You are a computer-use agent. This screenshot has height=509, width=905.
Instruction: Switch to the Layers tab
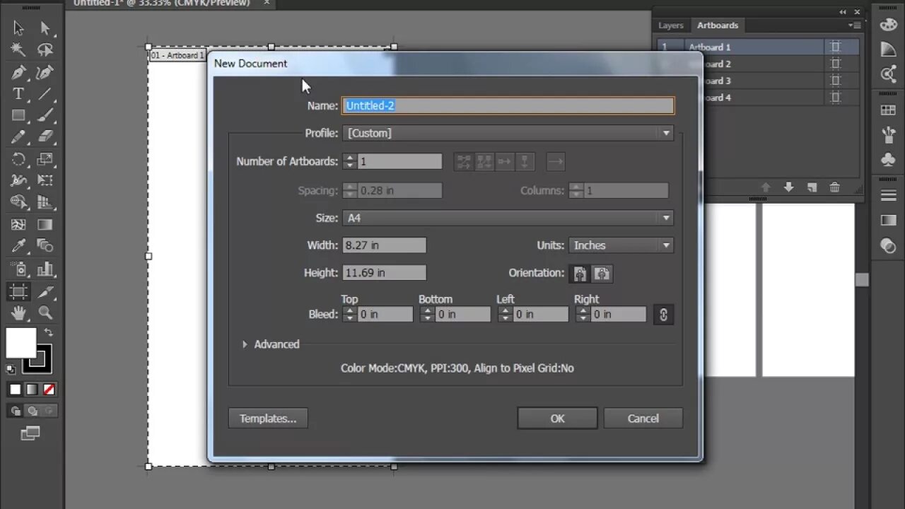tap(670, 25)
